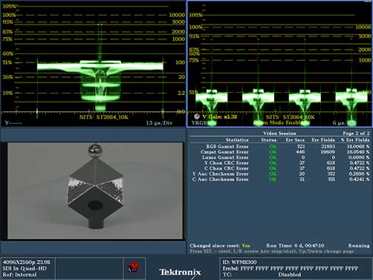Click the Y Chan CRC Error row
373x280 pixels.
click(280, 163)
